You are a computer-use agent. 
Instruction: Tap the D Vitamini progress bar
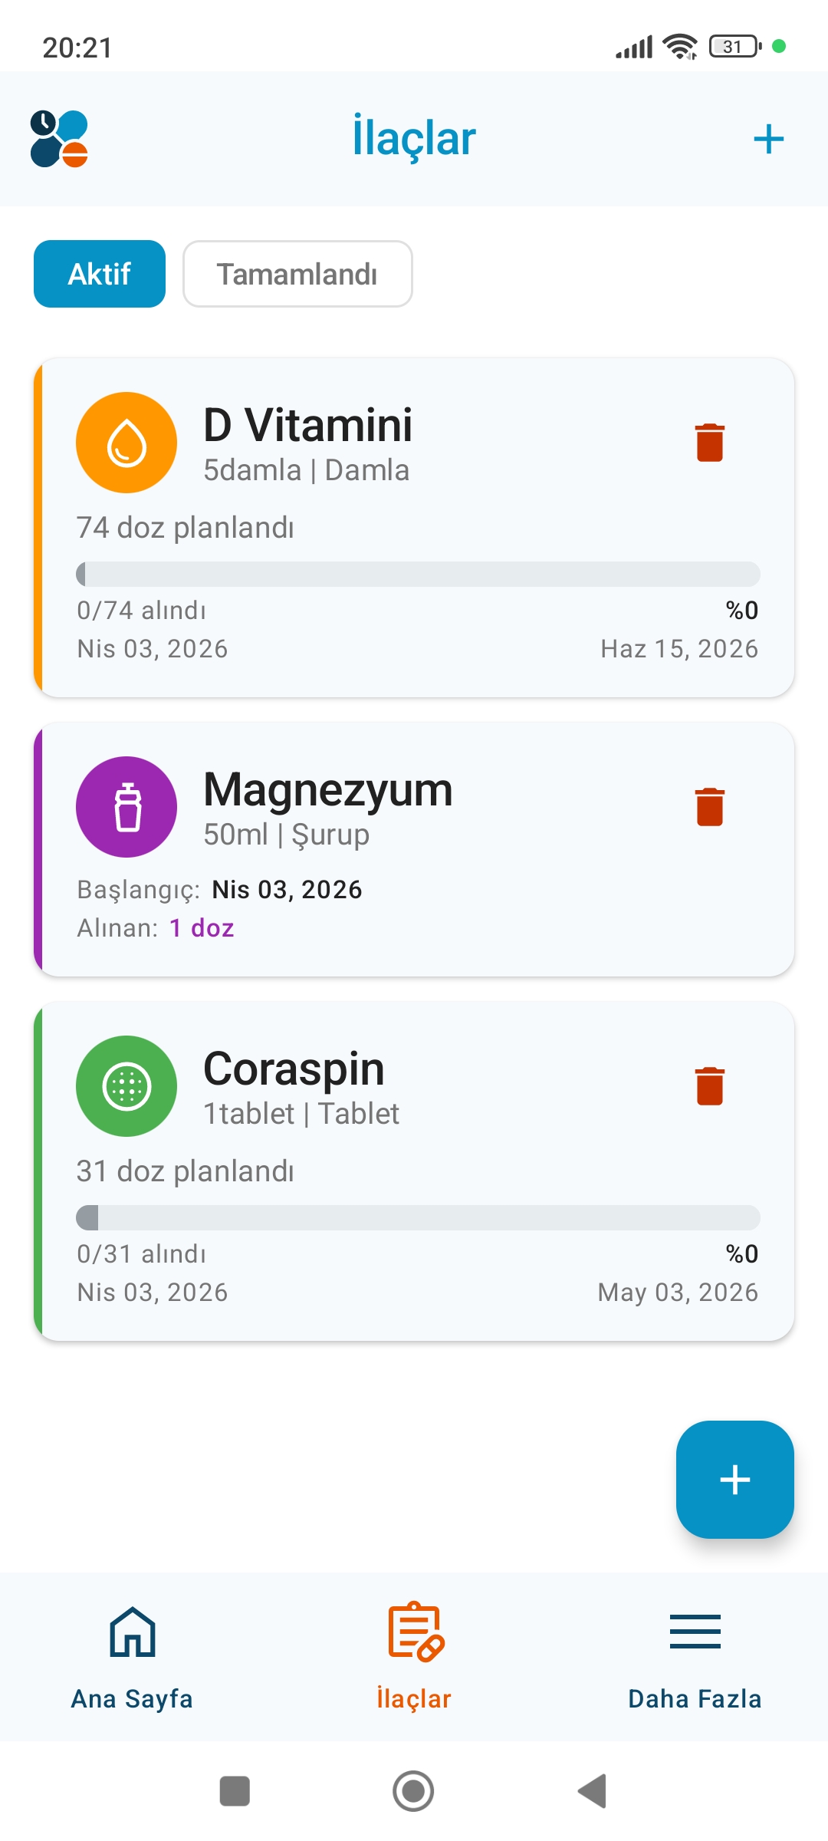pyautogui.click(x=418, y=574)
